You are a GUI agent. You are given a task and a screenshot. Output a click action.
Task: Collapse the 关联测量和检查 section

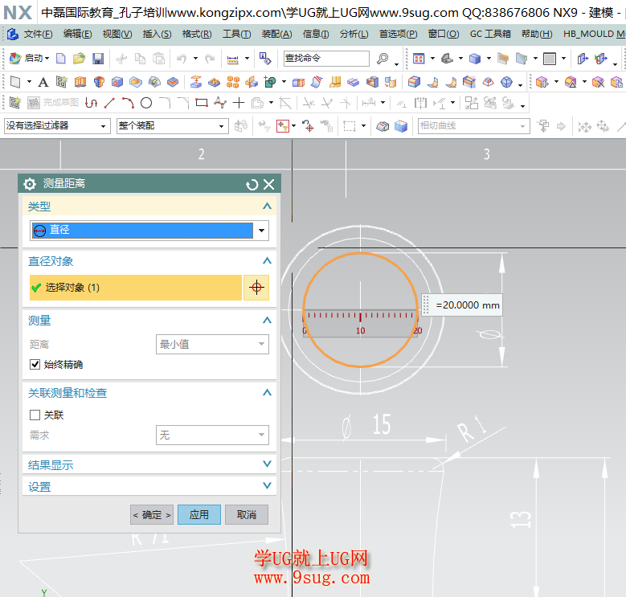(x=267, y=393)
